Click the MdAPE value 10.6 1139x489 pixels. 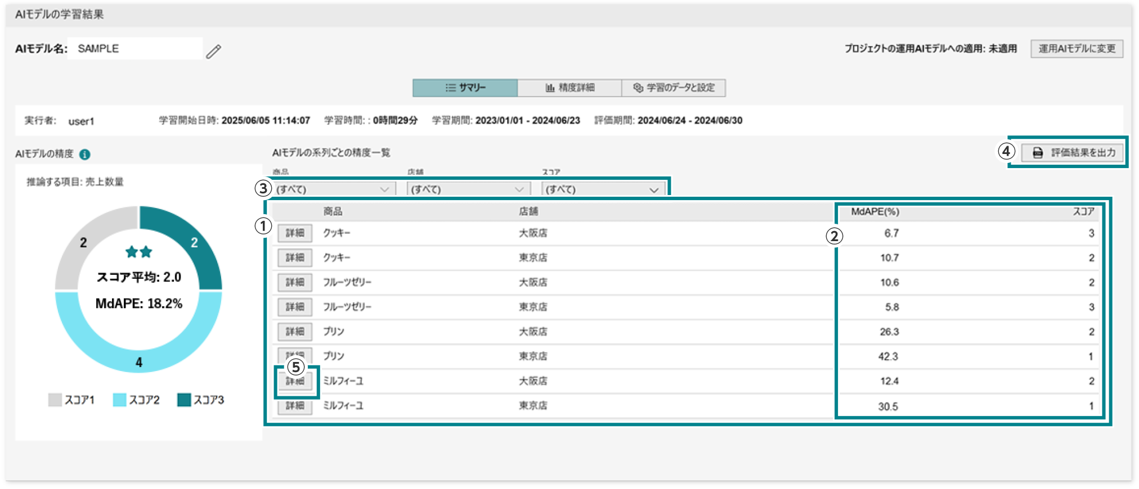(x=890, y=283)
